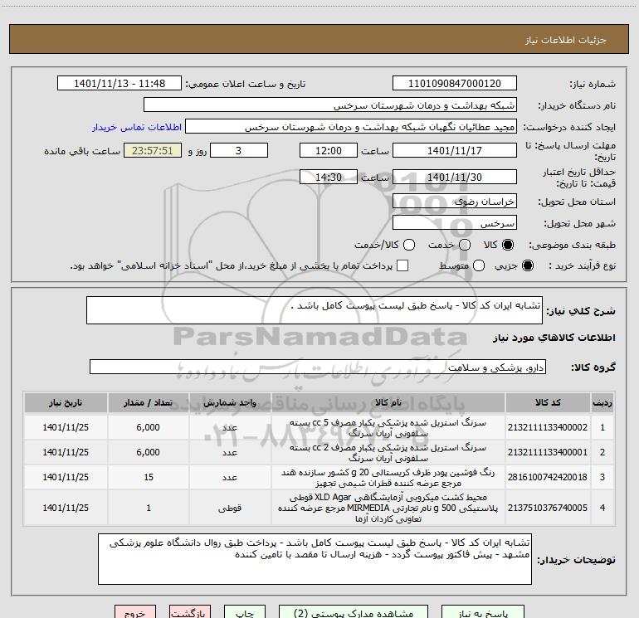639x618 pixels.
Task: Choose the متوسط purchase type radio
Action: coord(479,265)
